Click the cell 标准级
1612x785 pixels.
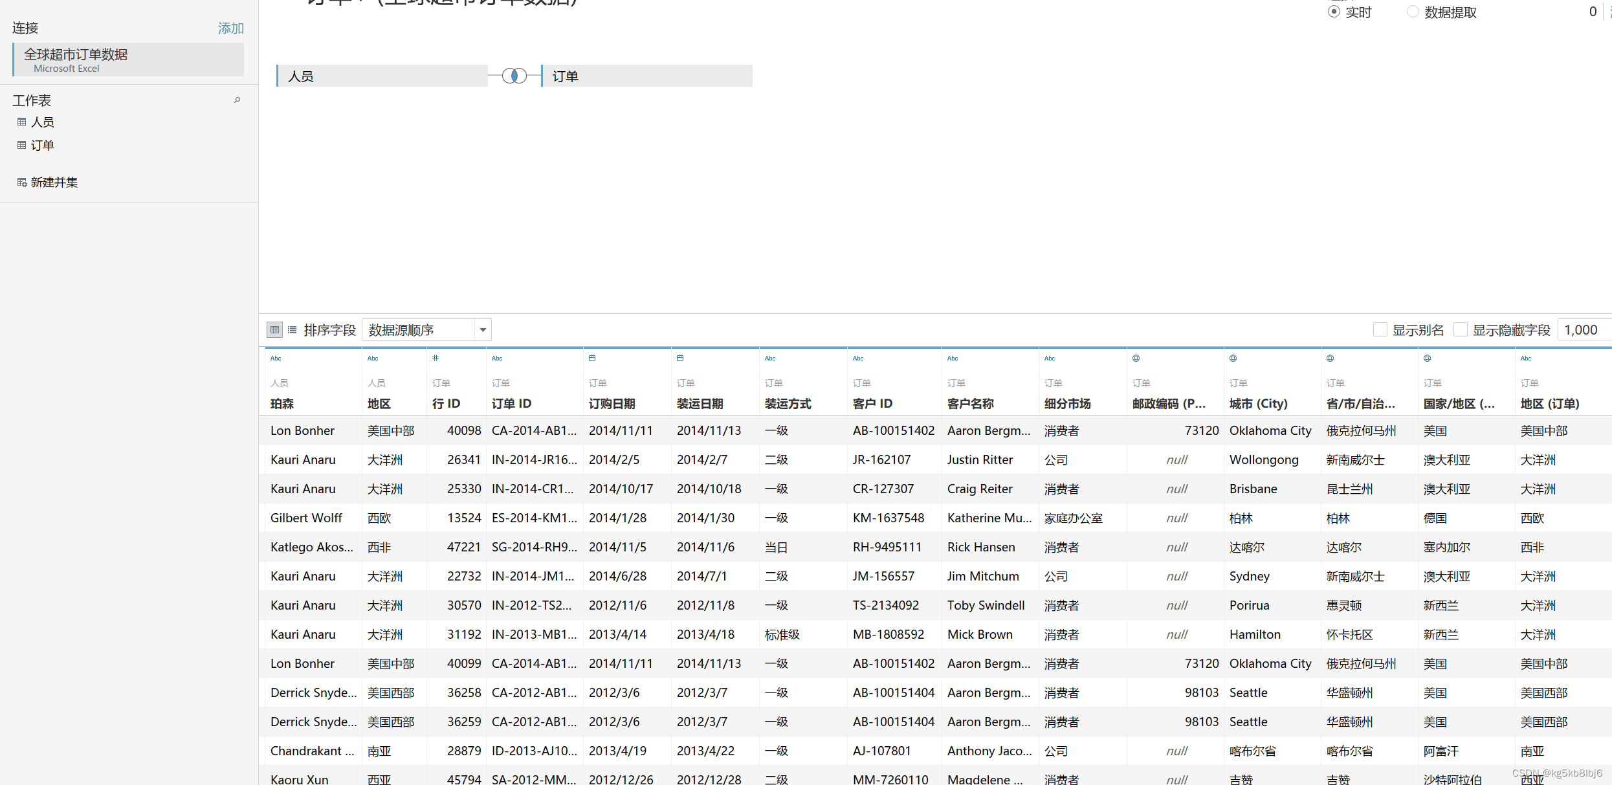click(782, 634)
